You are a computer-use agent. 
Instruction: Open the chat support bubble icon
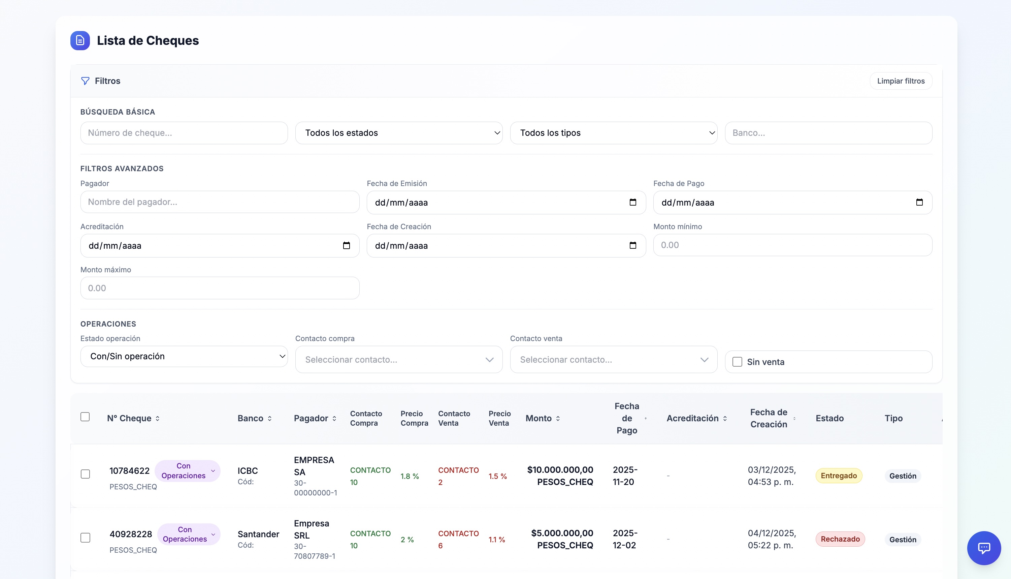pos(984,548)
